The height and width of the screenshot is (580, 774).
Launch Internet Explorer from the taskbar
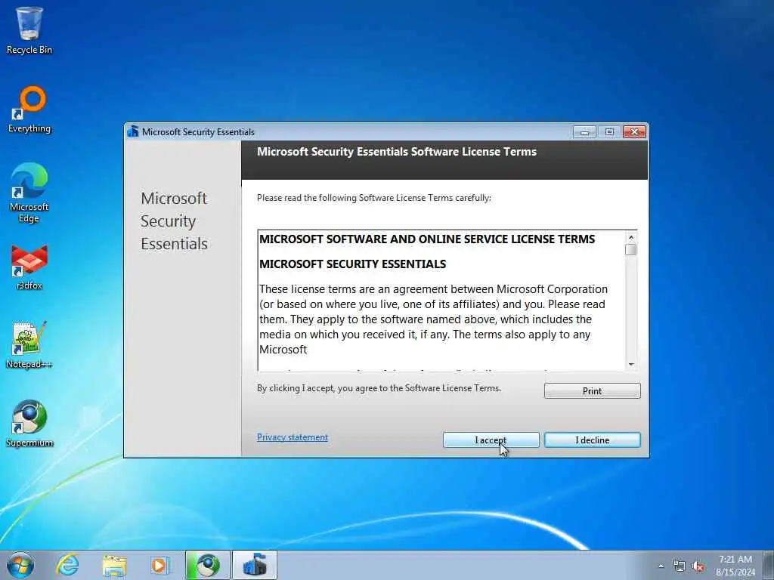pyautogui.click(x=67, y=565)
